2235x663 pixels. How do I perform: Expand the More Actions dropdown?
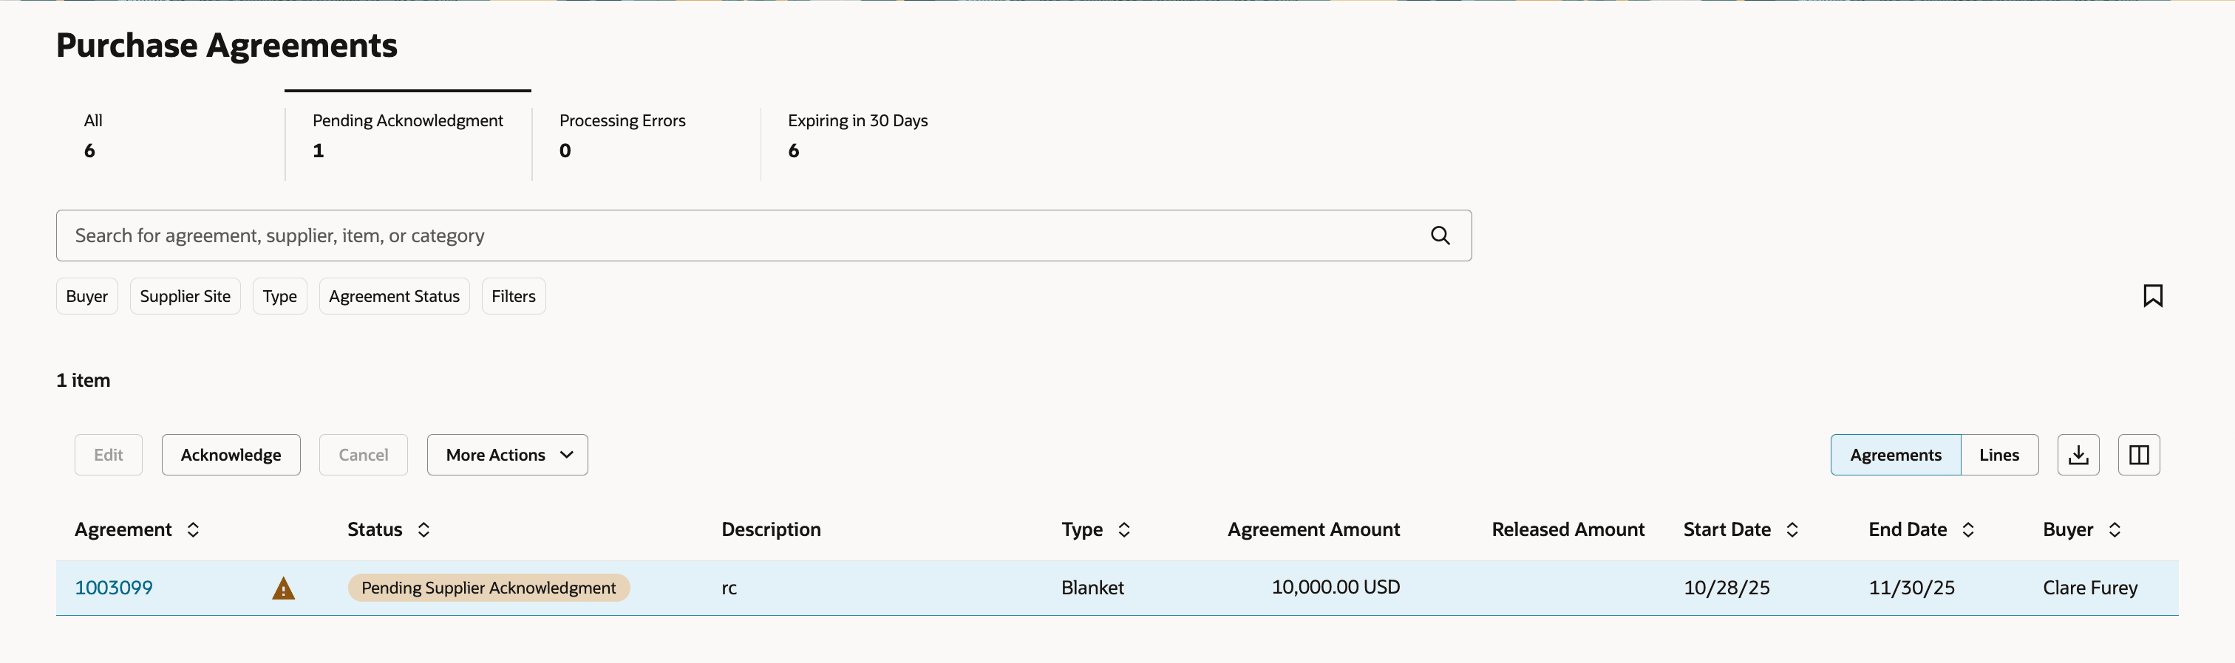click(x=507, y=455)
